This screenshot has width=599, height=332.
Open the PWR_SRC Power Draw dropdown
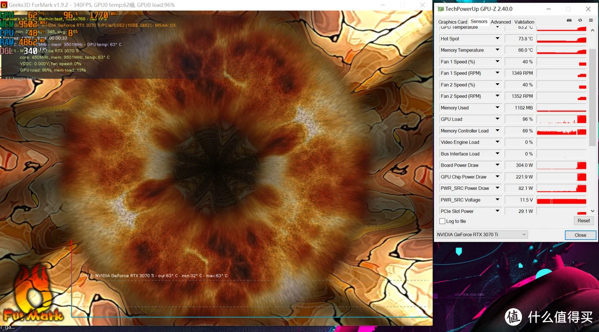click(498, 188)
